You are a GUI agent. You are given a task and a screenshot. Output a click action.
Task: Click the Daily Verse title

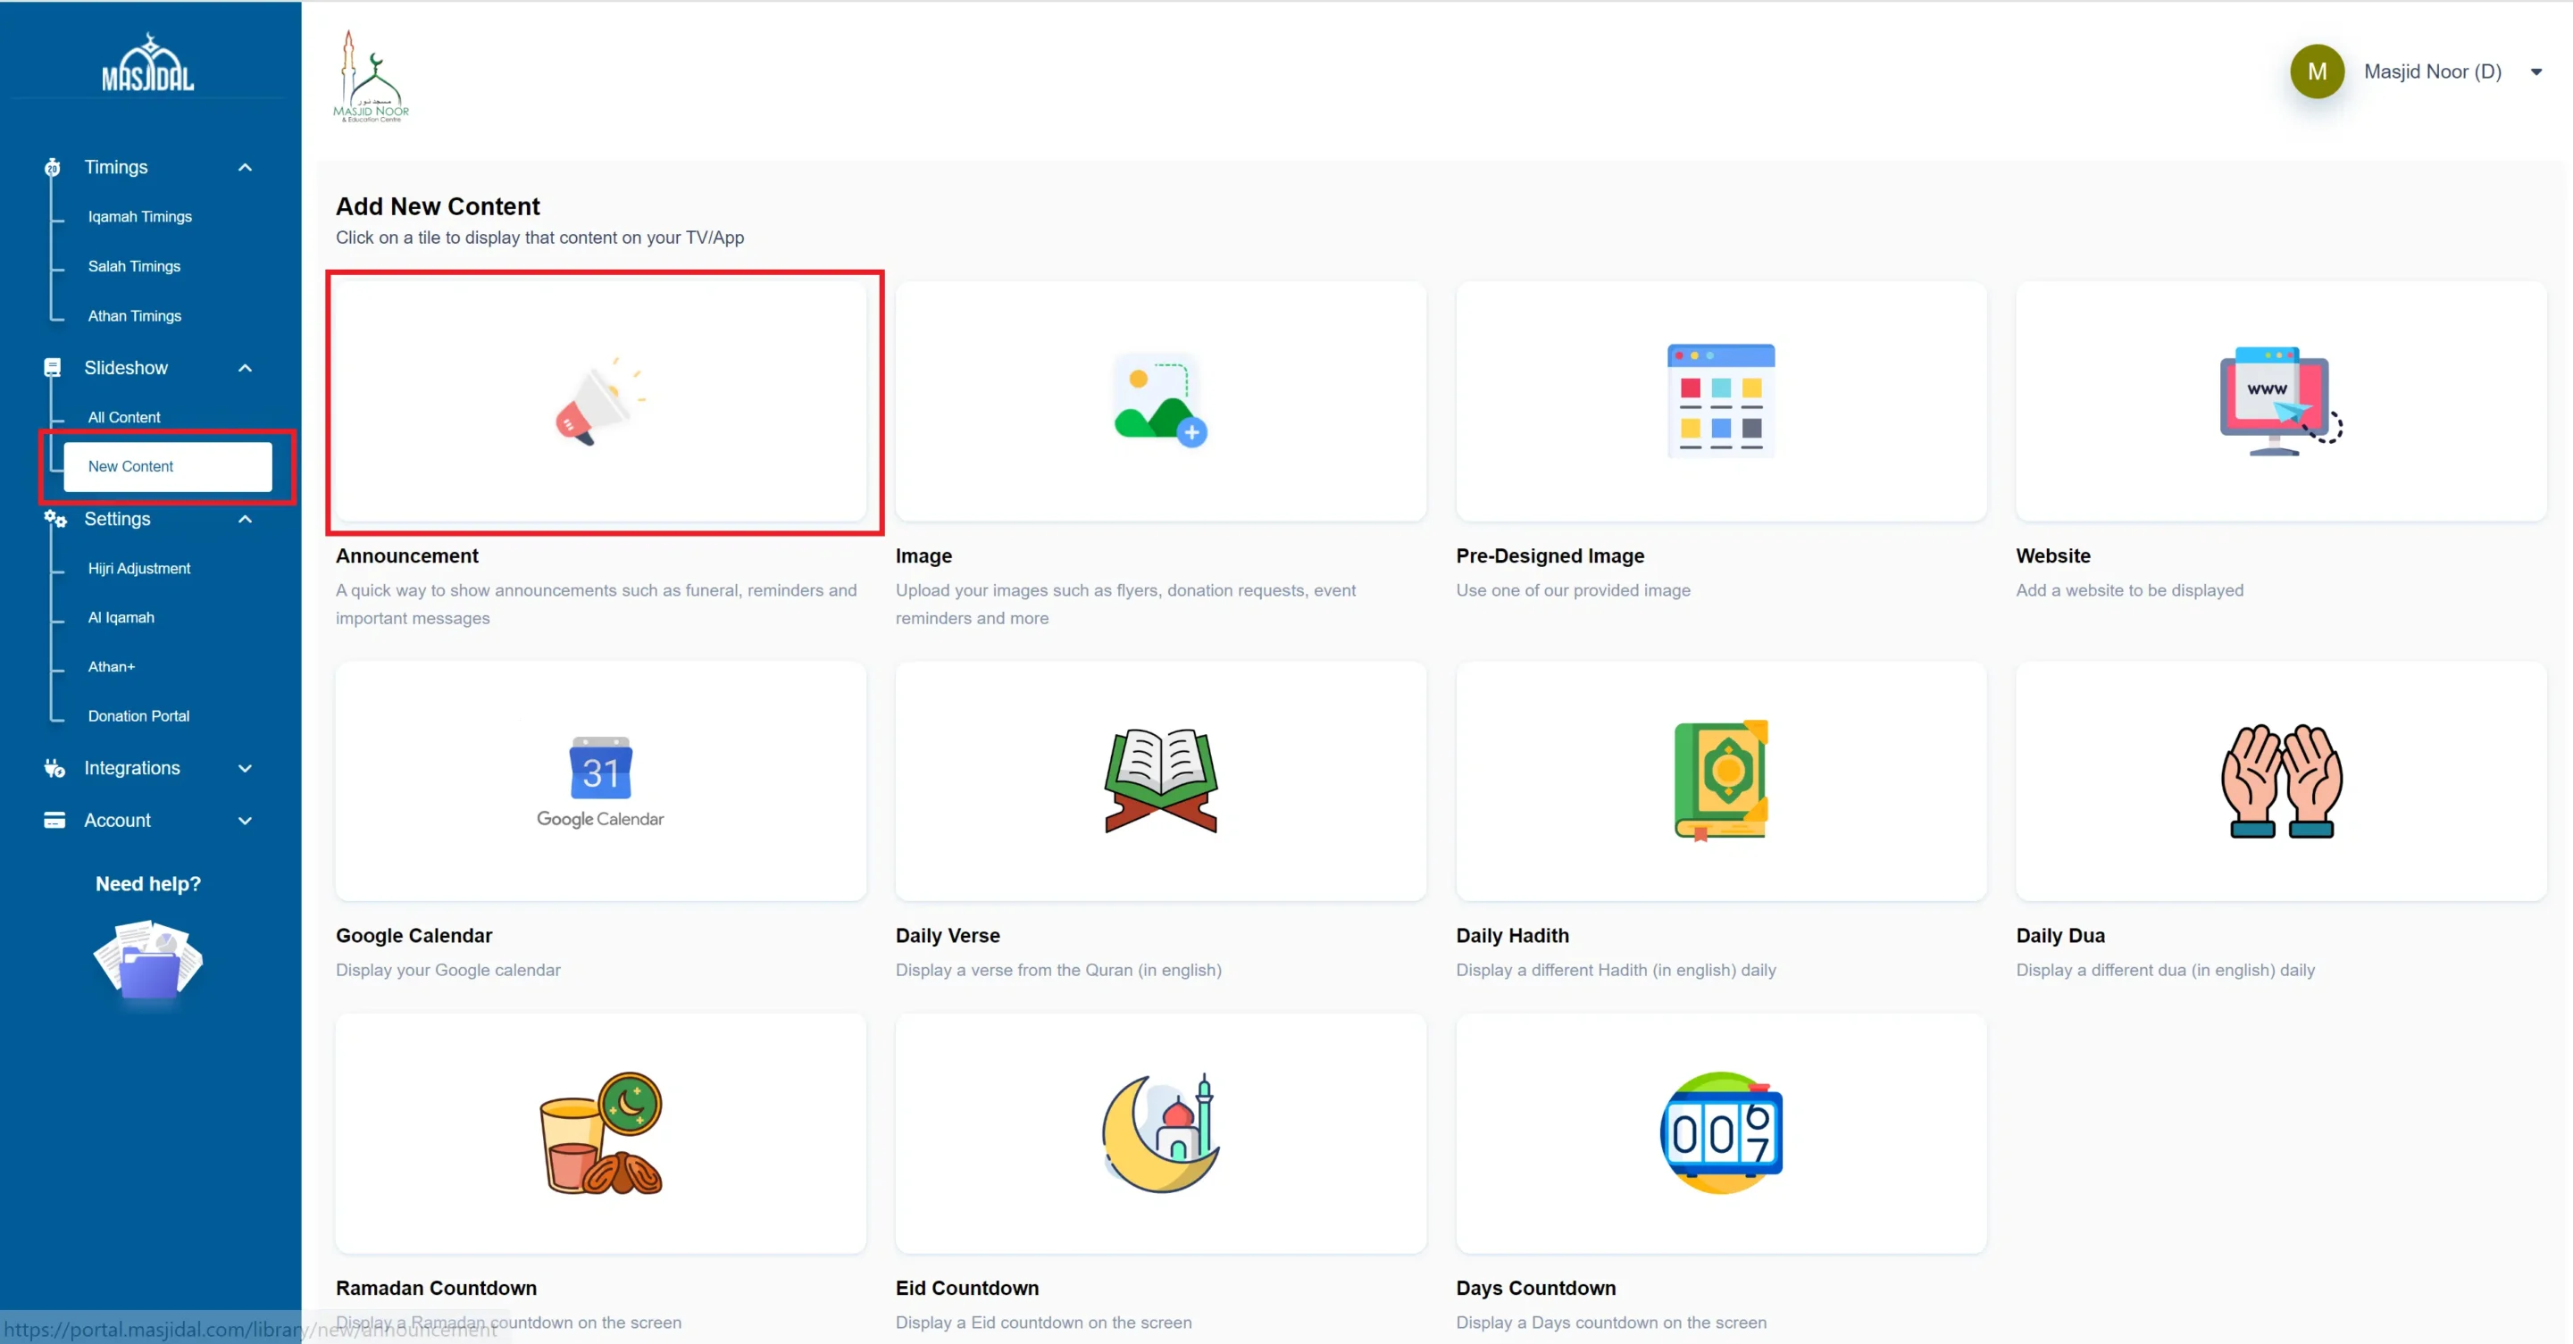point(948,936)
